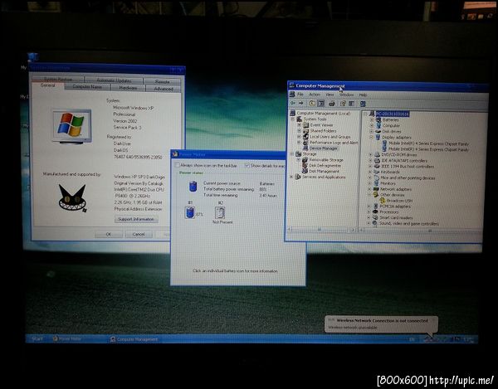This screenshot has width=498, height=389.
Task: Expand the Disk drives category
Action: pos(371,131)
